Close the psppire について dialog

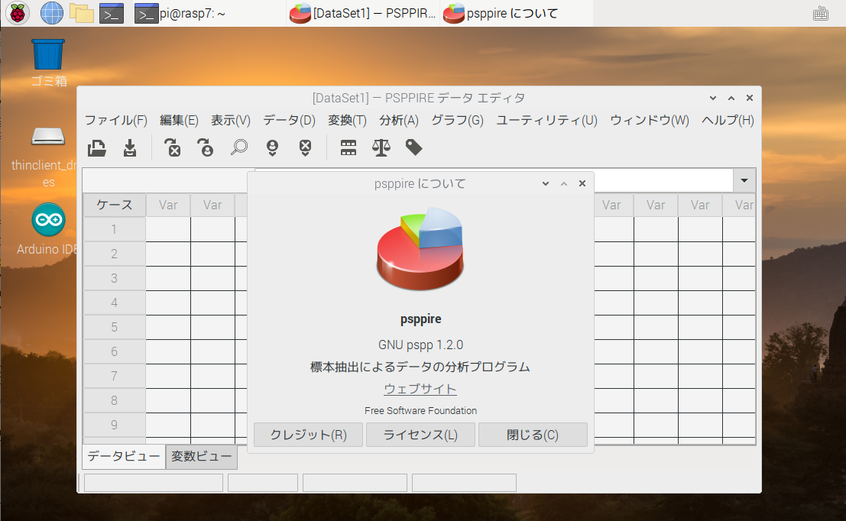582,183
